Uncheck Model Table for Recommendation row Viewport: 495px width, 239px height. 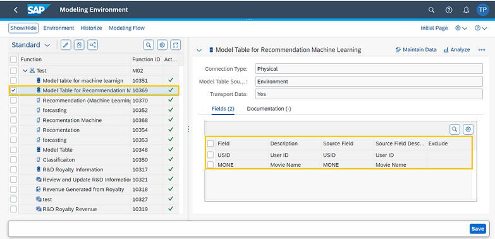(13, 90)
